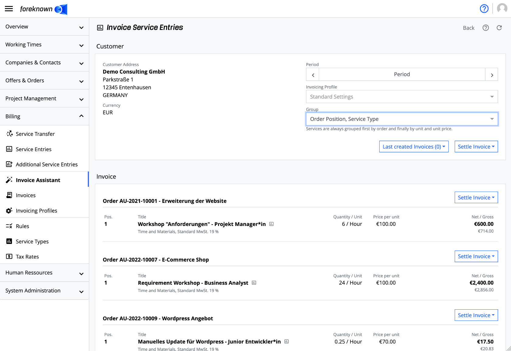Click Requirement Workshop - Business Analyst title
511x351 pixels.
193,283
